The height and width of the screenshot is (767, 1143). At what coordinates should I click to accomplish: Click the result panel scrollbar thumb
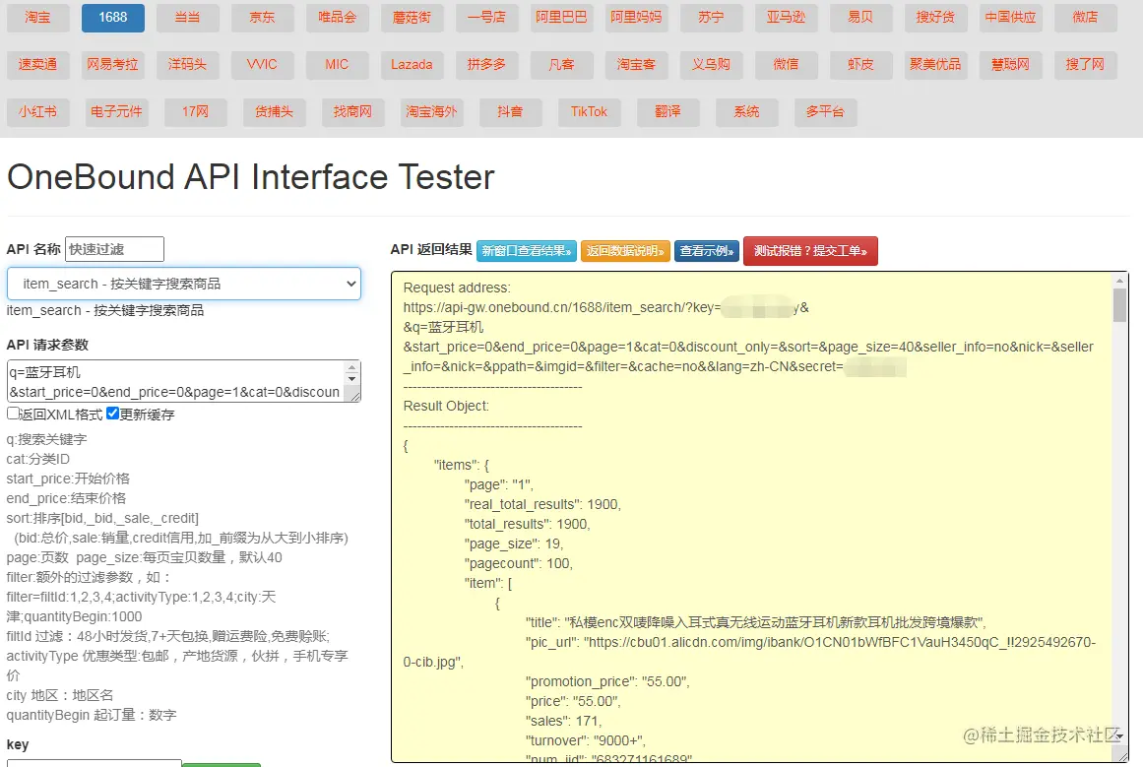[x=1119, y=305]
